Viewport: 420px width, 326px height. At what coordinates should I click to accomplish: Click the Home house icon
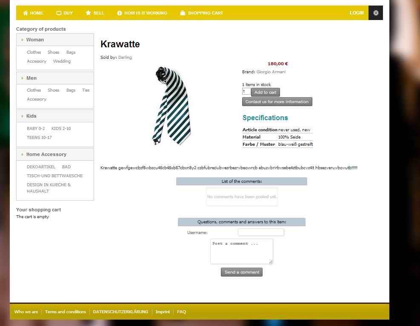tap(26, 13)
